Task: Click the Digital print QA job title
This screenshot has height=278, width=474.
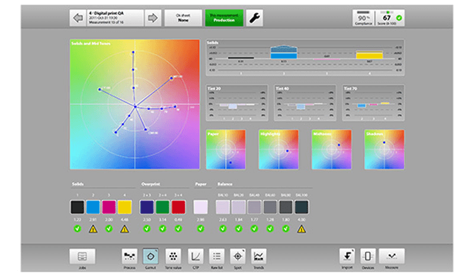Action: click(x=106, y=13)
